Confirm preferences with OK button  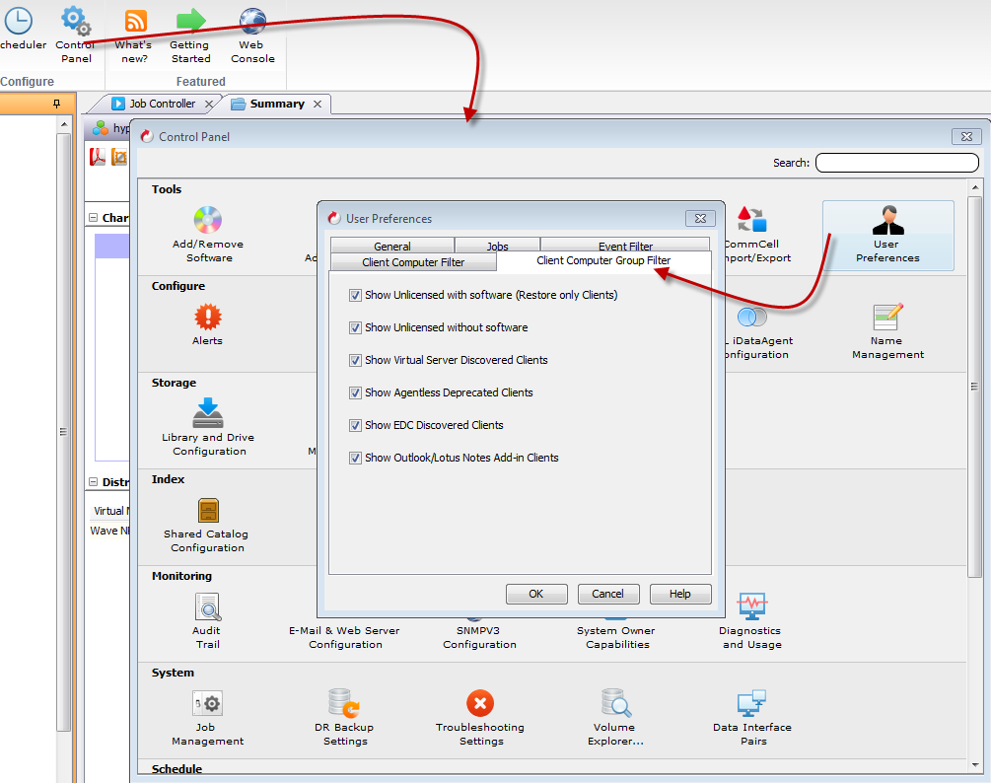[x=536, y=594]
